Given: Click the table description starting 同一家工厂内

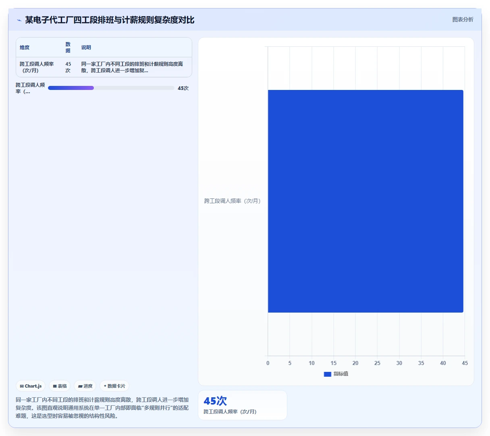Looking at the screenshot, I should 132,67.
